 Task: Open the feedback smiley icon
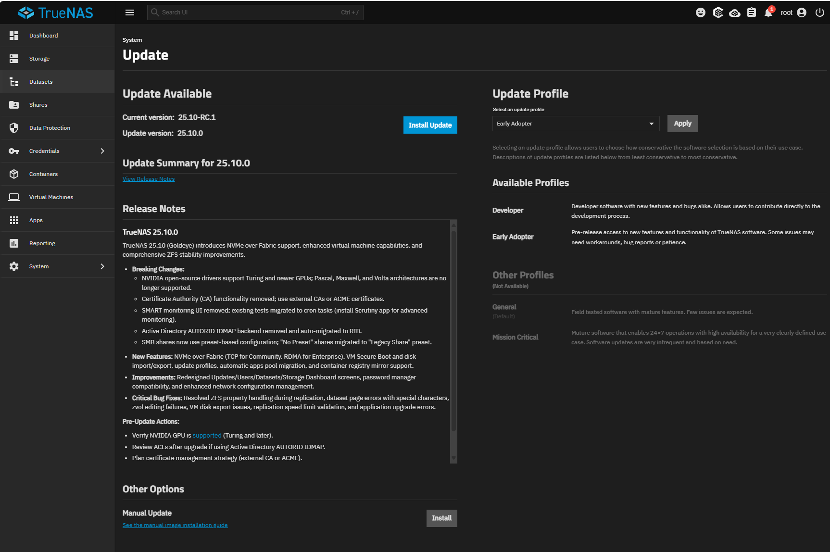point(701,13)
